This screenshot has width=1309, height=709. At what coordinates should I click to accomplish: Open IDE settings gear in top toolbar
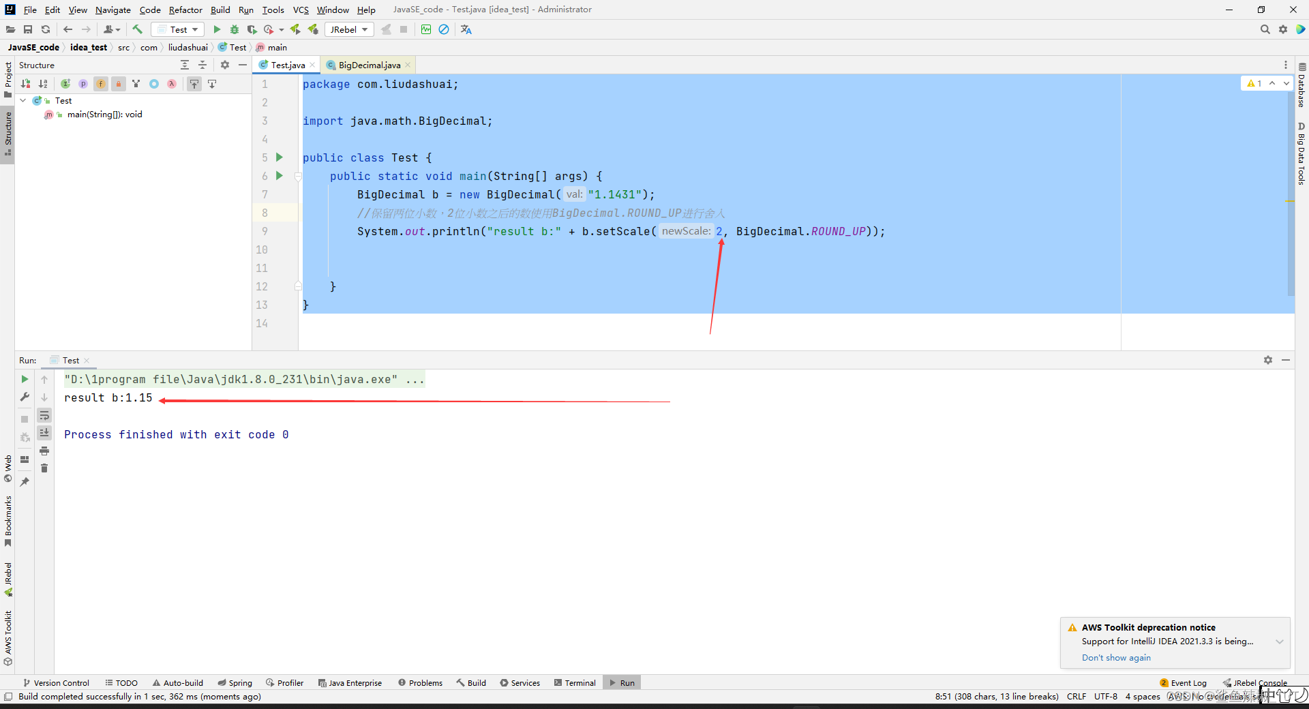pyautogui.click(x=1283, y=29)
